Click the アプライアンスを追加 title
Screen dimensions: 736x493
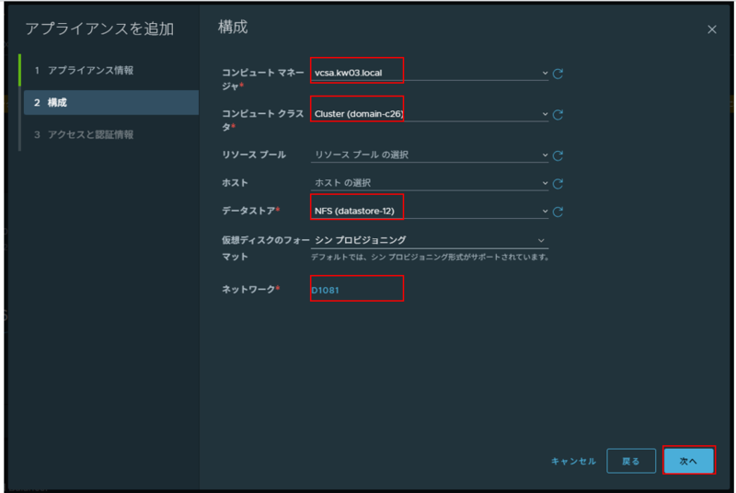click(x=99, y=29)
